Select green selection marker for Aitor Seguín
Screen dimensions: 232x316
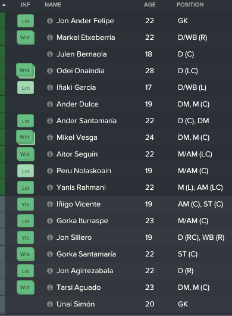pos(2,154)
